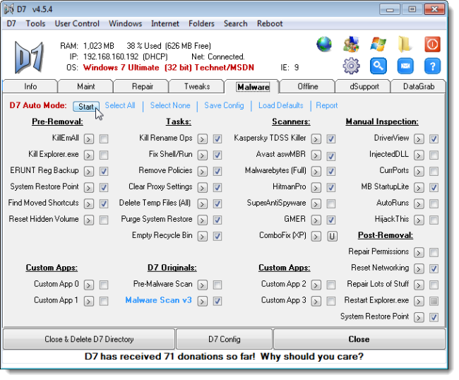The height and width of the screenshot is (380, 459).
Task: Click the Malware Scan v3 label
Action: click(158, 300)
